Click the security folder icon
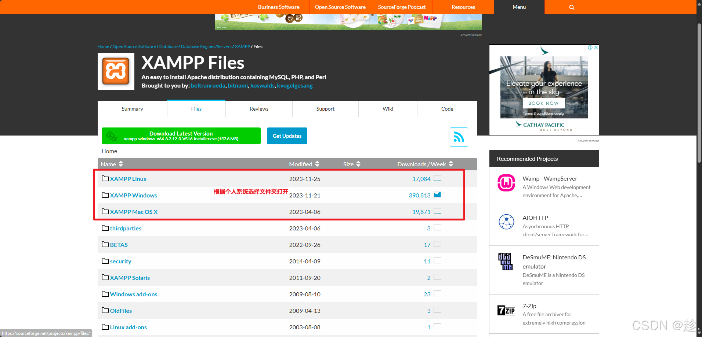 coord(105,261)
